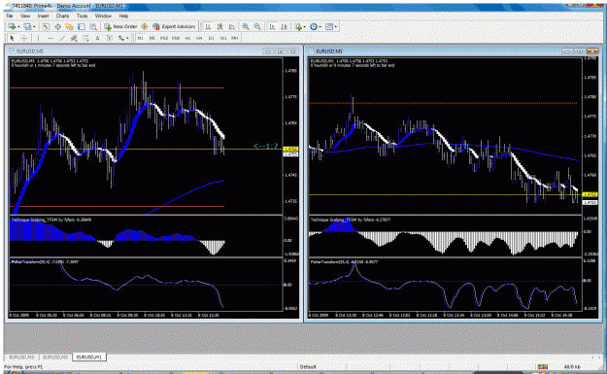Select the equidistant channel tool
The width and height of the screenshot is (607, 374).
pos(74,38)
